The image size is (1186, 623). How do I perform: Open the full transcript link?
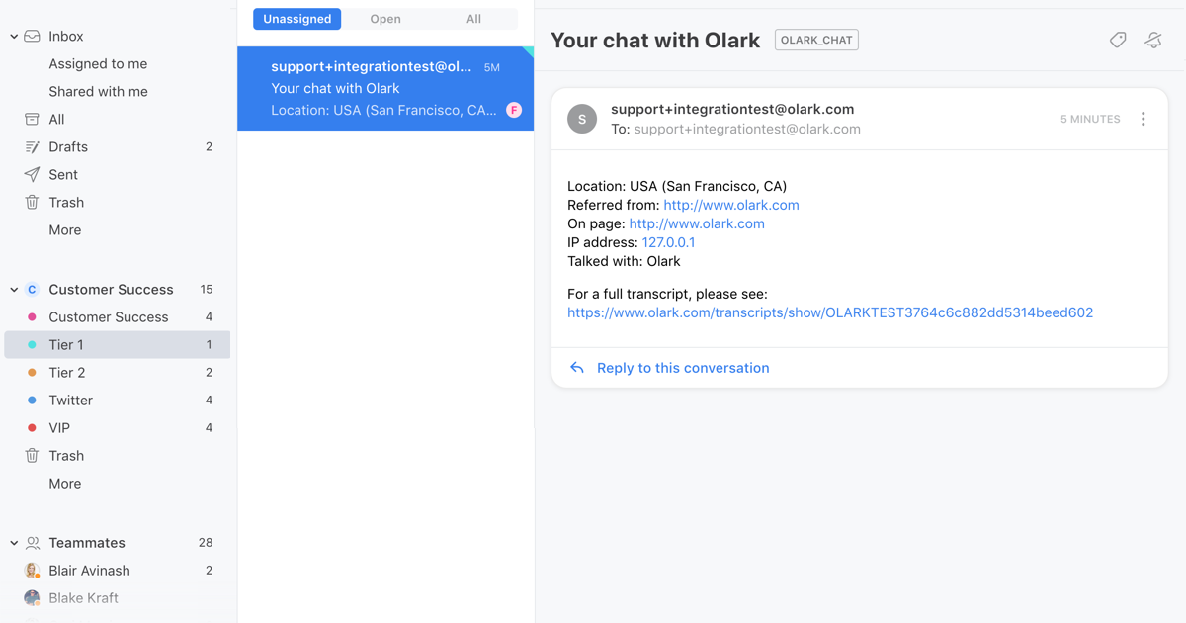(829, 311)
